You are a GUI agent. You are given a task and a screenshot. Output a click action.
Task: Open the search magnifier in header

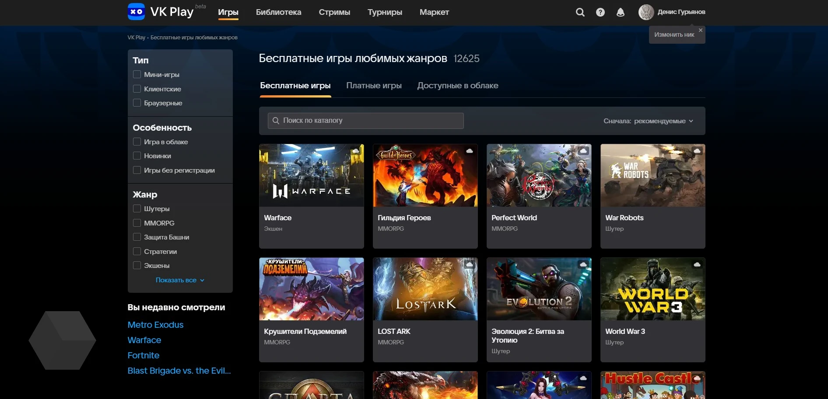(x=580, y=12)
